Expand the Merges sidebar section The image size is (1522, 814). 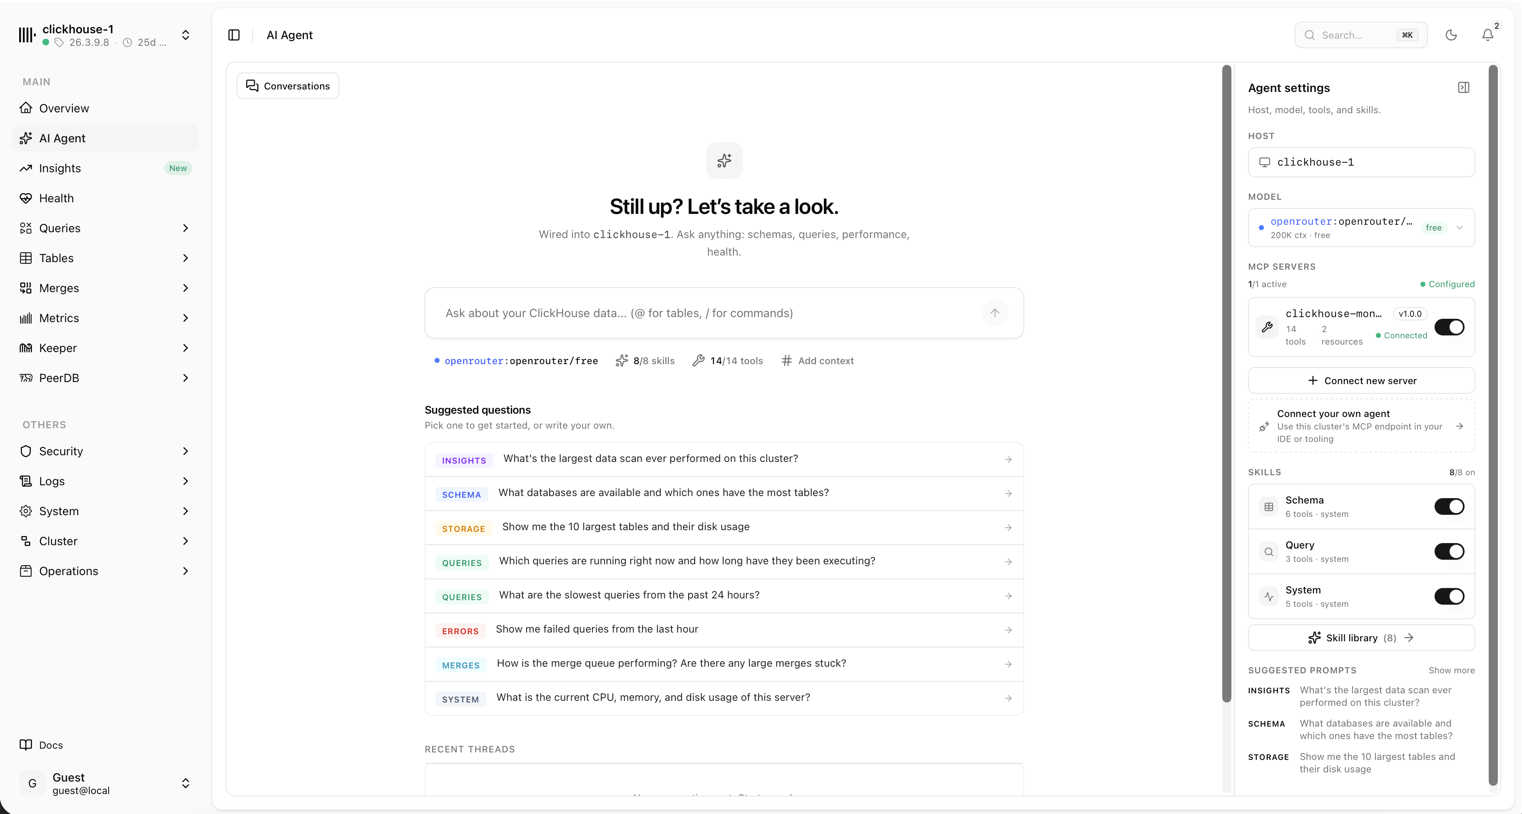186,288
